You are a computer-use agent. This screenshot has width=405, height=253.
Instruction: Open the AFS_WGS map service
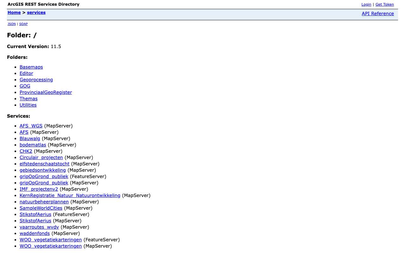(x=31, y=126)
